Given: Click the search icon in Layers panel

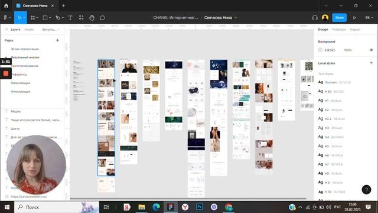Looking at the screenshot, I should tap(6, 29).
